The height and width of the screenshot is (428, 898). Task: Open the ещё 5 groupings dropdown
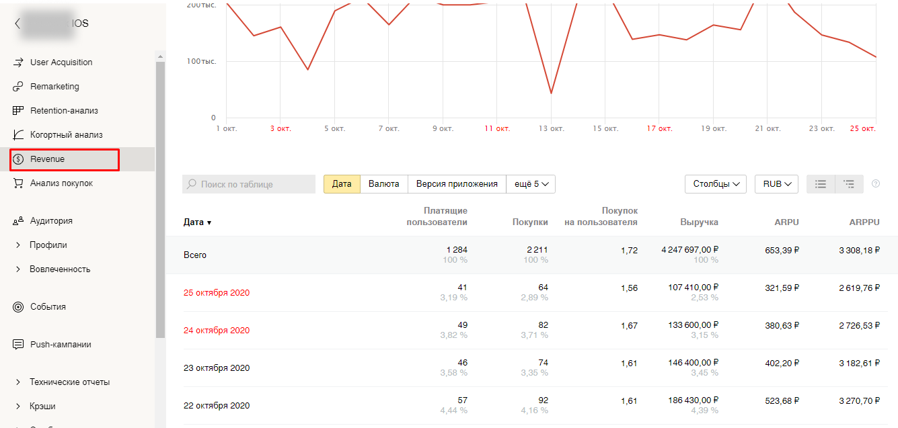pos(531,184)
